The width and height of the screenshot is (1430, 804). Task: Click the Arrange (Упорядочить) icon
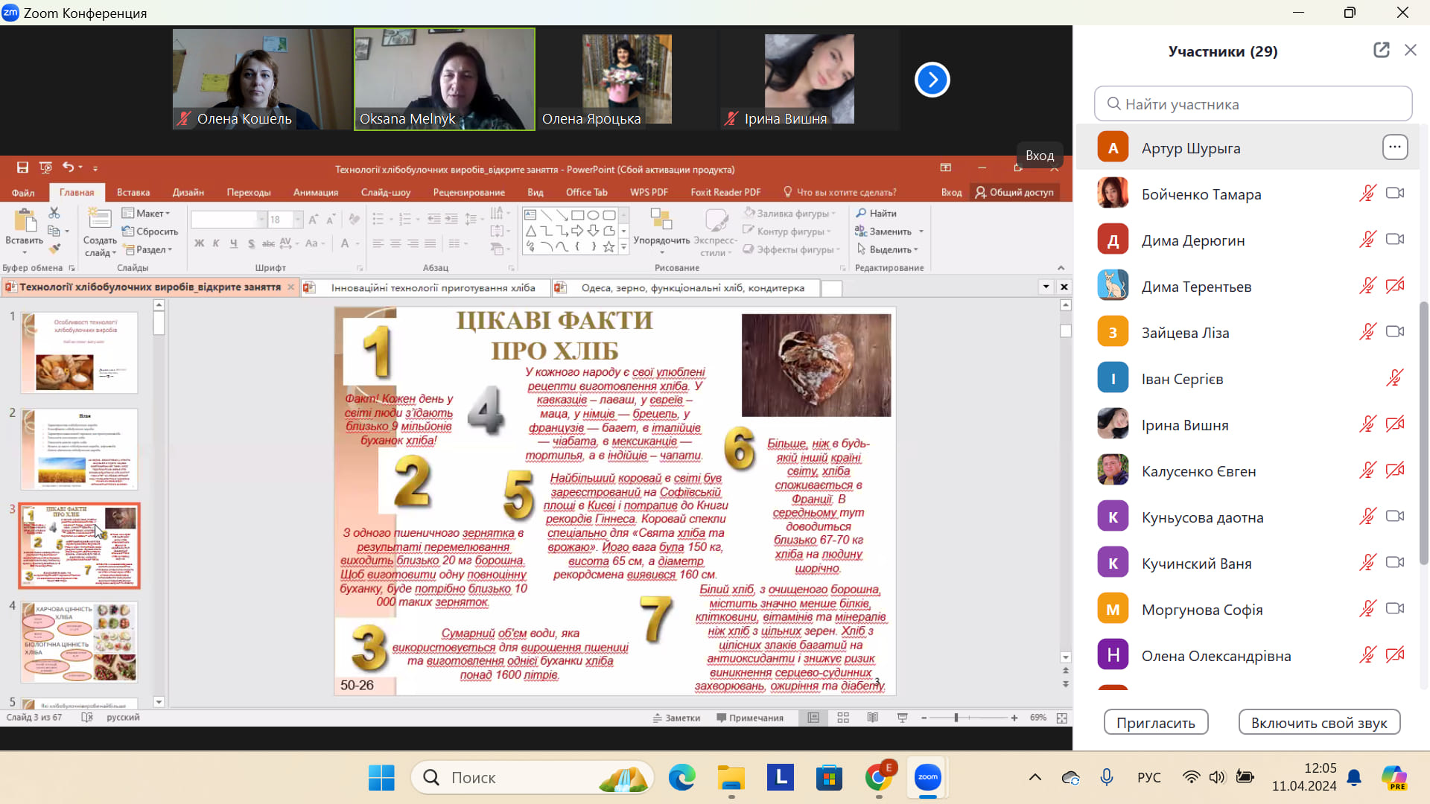pyautogui.click(x=661, y=220)
